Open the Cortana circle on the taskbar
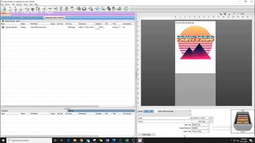This screenshot has width=255, height=143. (55, 140)
